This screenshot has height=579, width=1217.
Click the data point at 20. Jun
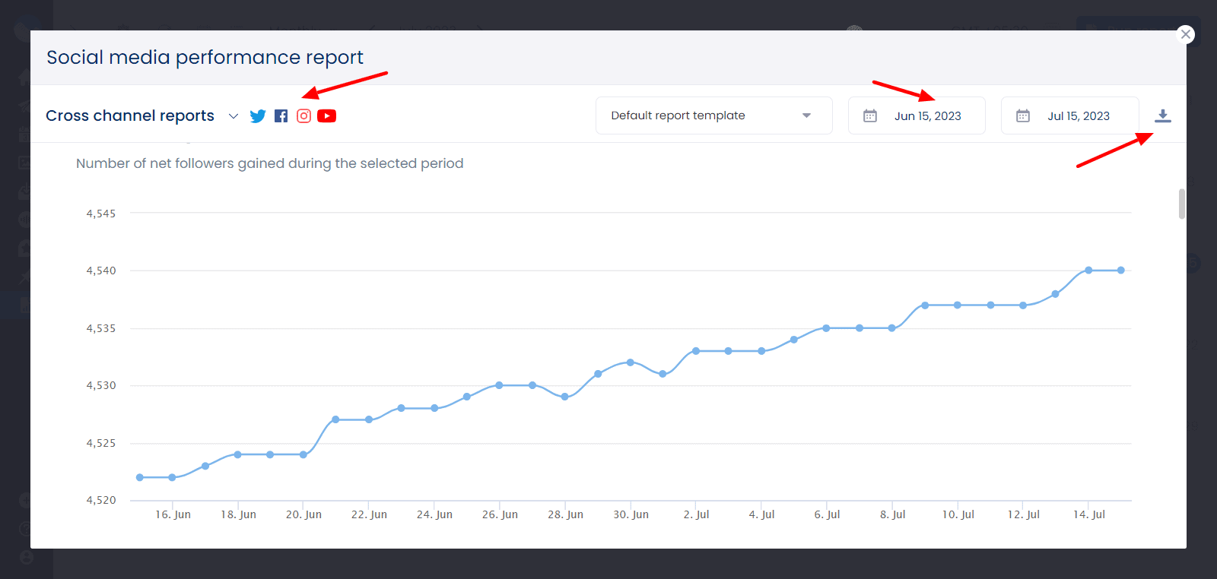[x=303, y=454]
